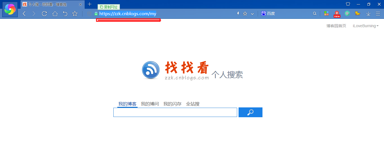Screen dimensions: 384x159
Task: Click the red extension icon labeled new
Action: coord(337,14)
